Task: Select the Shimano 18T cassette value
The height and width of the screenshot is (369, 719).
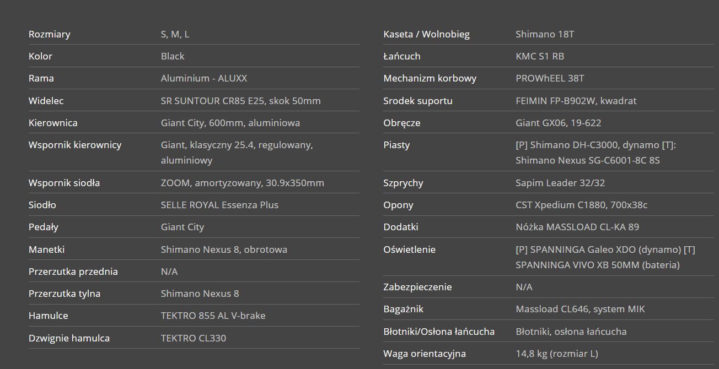Action: pyautogui.click(x=545, y=34)
